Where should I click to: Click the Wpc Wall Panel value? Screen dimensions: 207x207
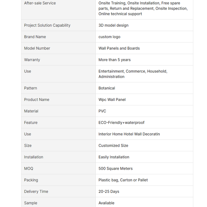pyautogui.click(x=112, y=100)
